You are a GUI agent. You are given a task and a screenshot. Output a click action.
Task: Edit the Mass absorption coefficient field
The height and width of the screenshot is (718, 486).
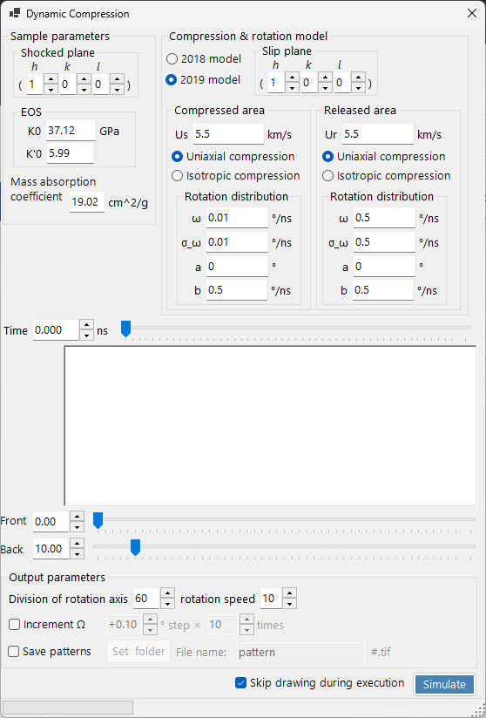[87, 202]
